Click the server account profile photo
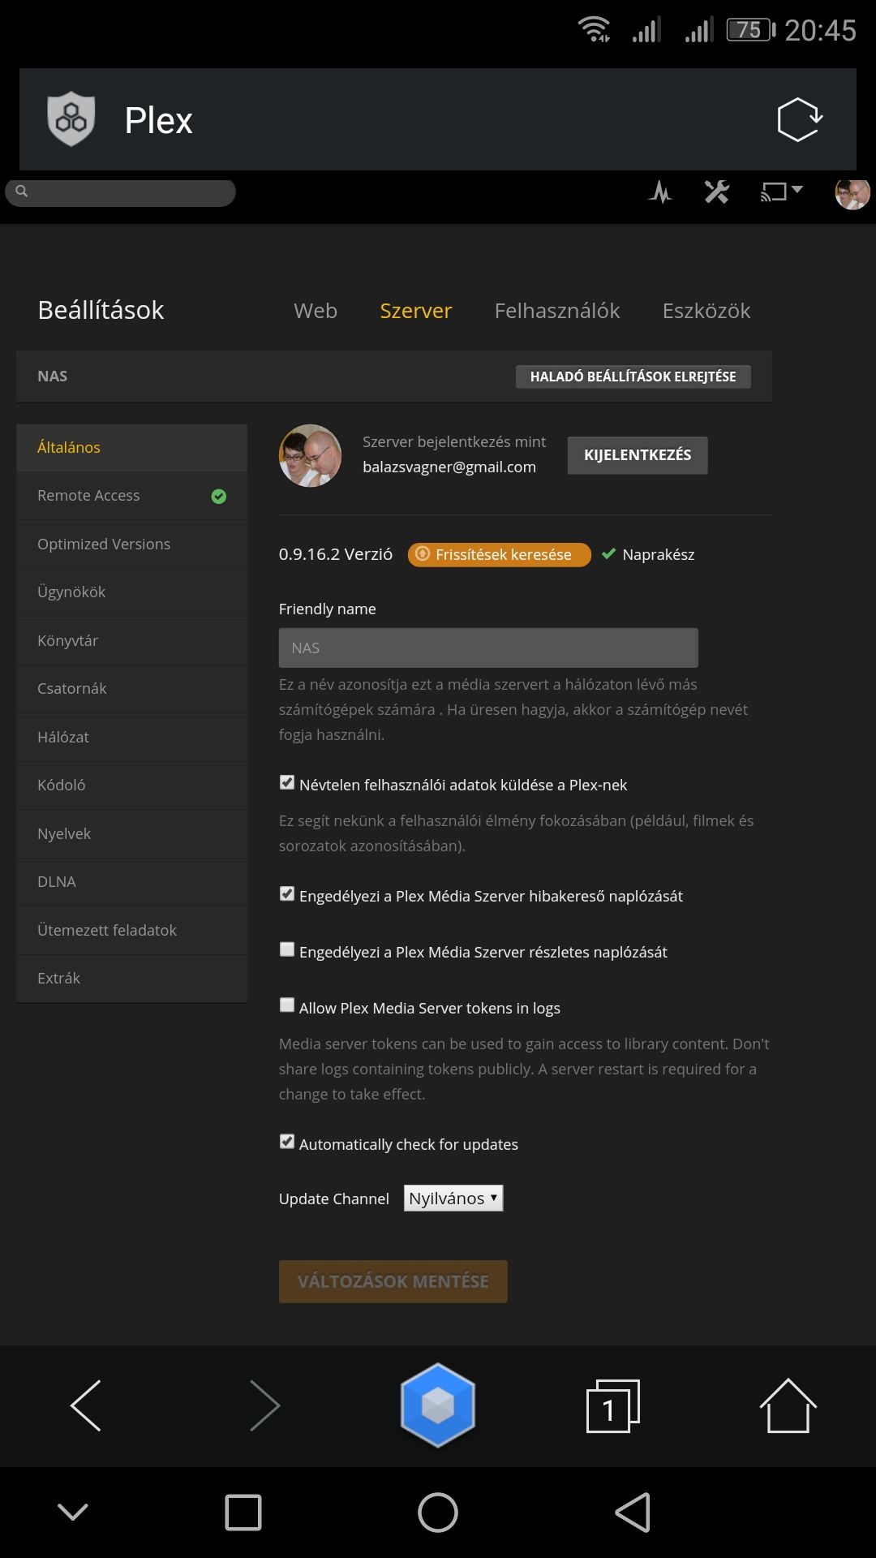Viewport: 876px width, 1558px height. (310, 455)
